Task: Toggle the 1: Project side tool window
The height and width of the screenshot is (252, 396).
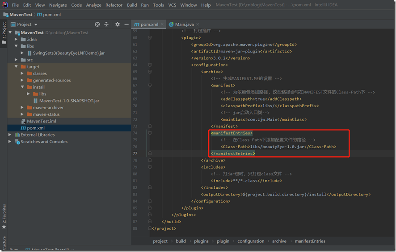Action: click(x=4, y=33)
